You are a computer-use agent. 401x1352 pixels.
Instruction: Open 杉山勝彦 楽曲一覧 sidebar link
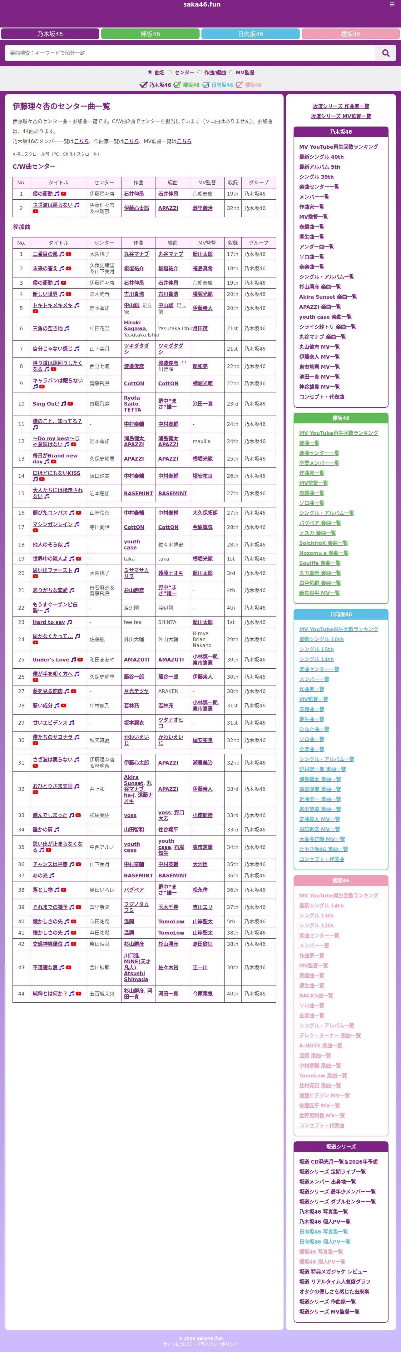(320, 287)
